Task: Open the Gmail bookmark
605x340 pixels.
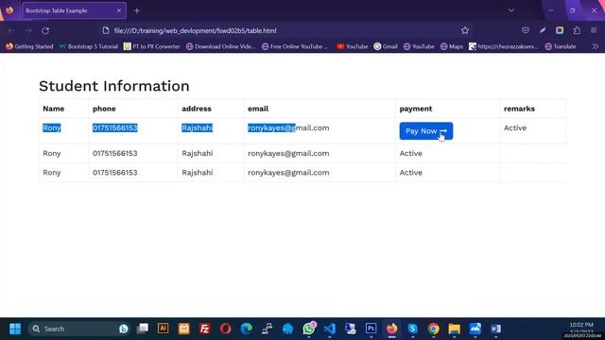Action: click(x=386, y=46)
